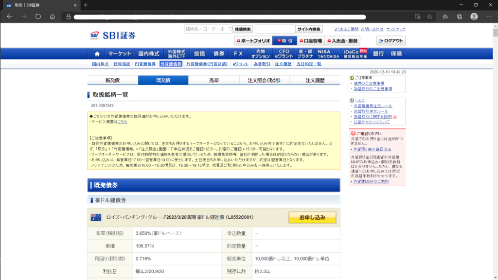Add this page to favorites with the star icon
This screenshot has width=498, height=280.
point(429,16)
